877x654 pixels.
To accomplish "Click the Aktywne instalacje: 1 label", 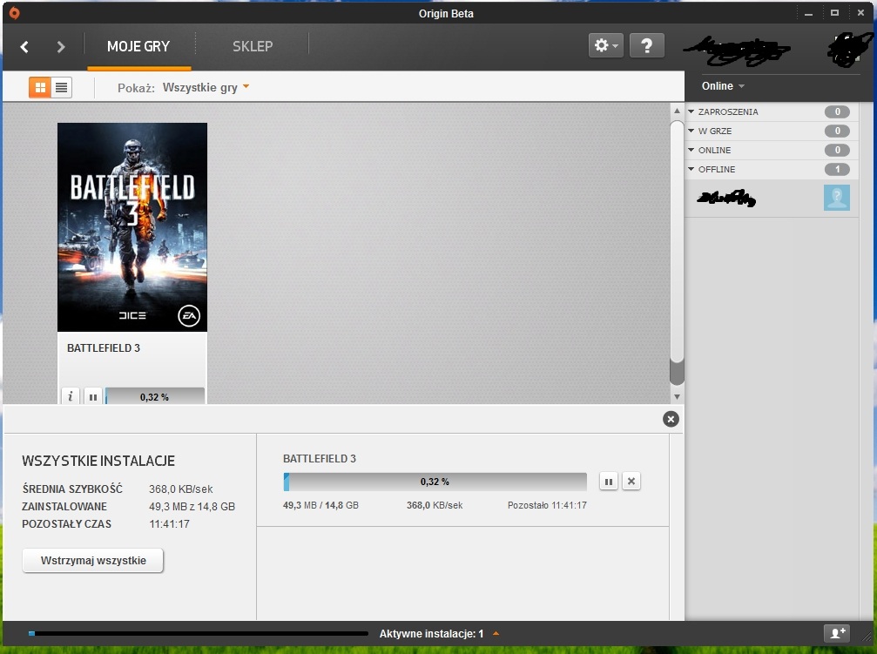I will (431, 634).
